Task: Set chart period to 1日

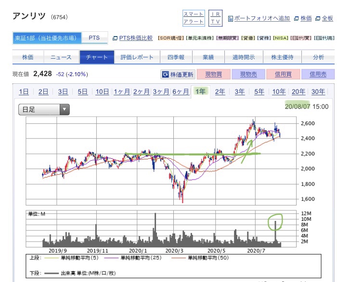Action: tap(24, 92)
